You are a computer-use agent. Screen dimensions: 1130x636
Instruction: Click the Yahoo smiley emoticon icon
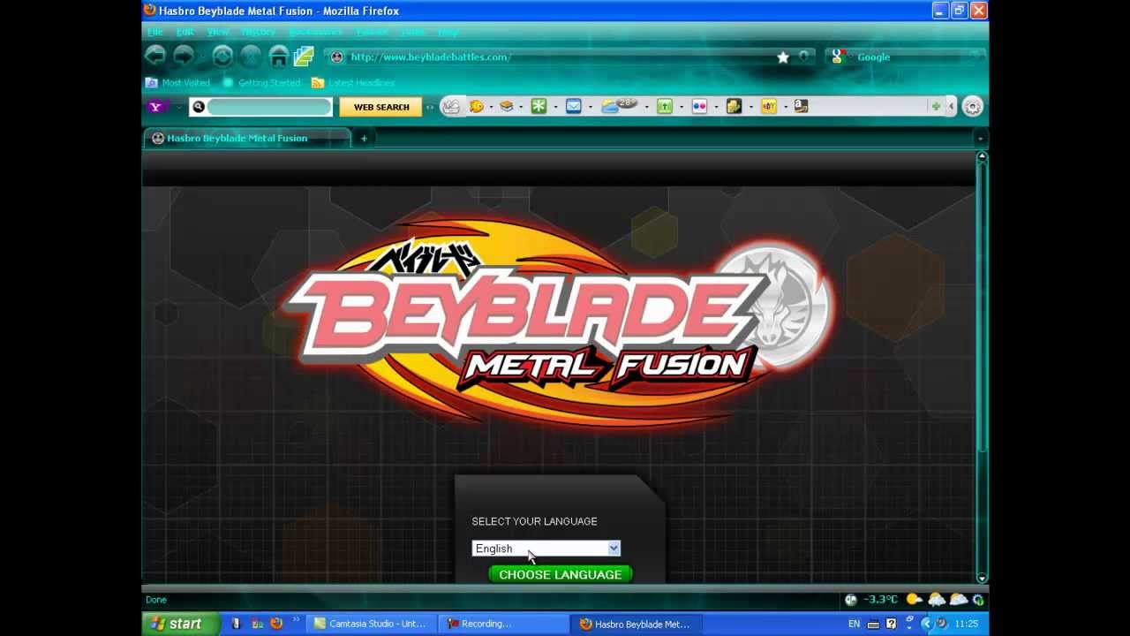(476, 106)
